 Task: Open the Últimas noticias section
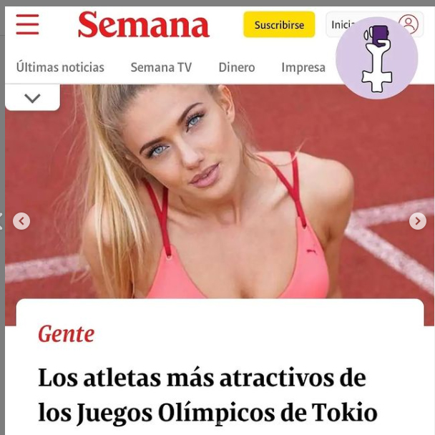60,67
